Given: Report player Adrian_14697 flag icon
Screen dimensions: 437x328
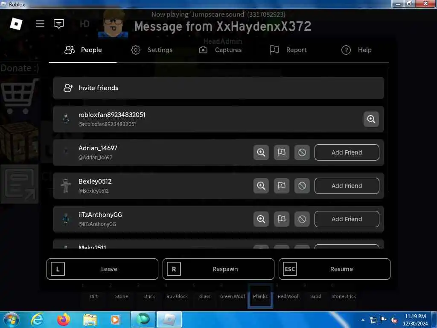Looking at the screenshot, I should [282, 152].
